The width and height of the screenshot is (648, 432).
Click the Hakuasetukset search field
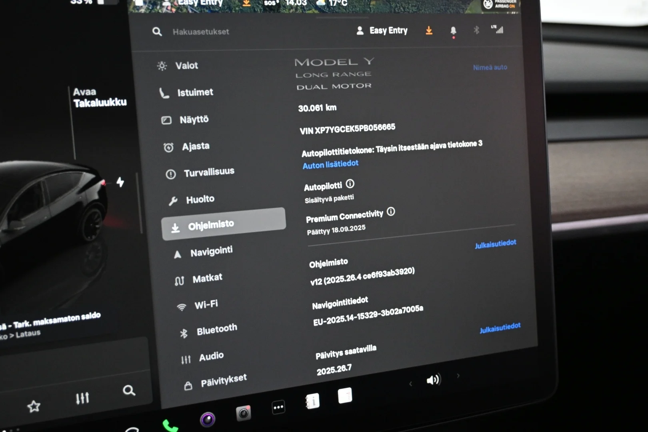coord(201,32)
